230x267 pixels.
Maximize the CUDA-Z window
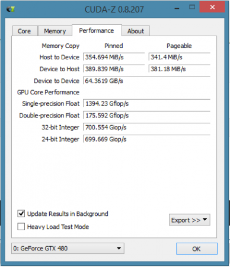pyautogui.click(x=192, y=8)
